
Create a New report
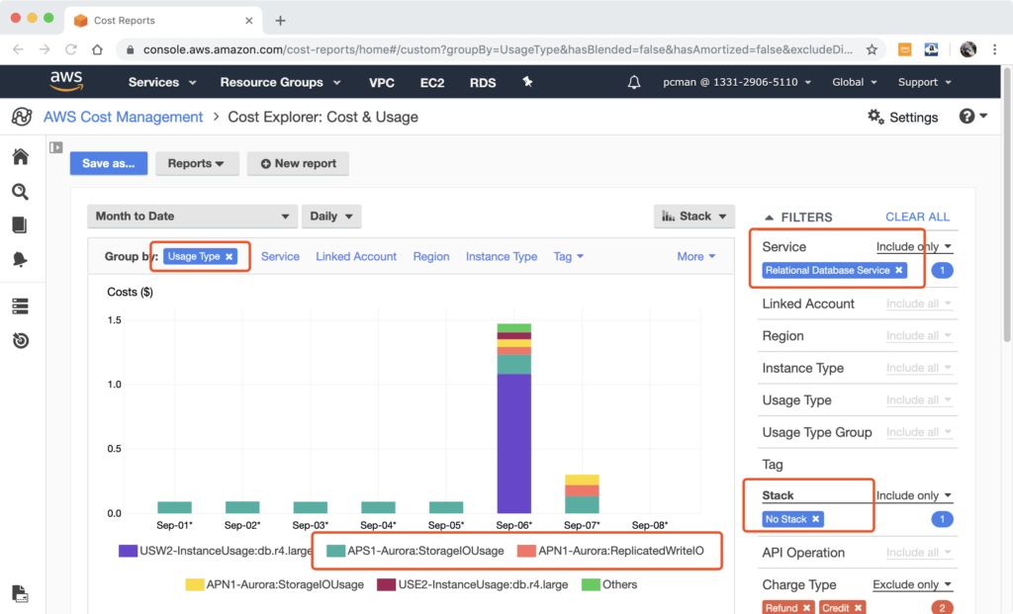pyautogui.click(x=298, y=163)
